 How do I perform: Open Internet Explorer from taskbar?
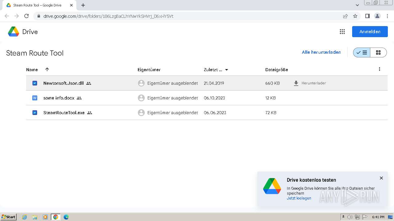[25, 217]
